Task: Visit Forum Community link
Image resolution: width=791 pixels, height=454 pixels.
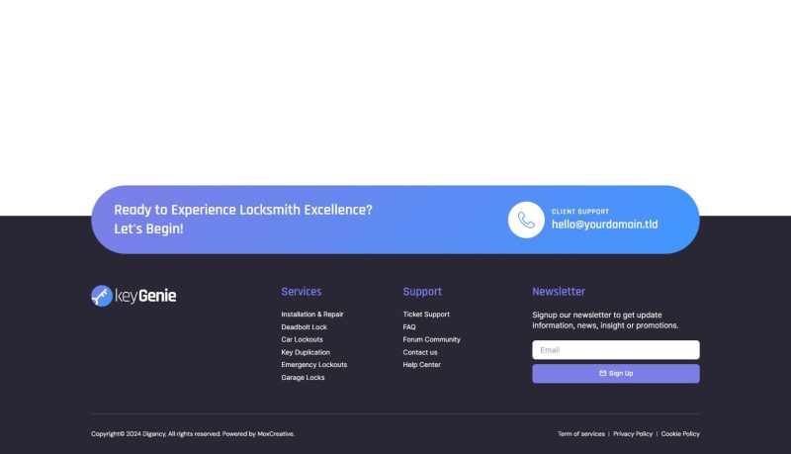Action: pos(431,339)
